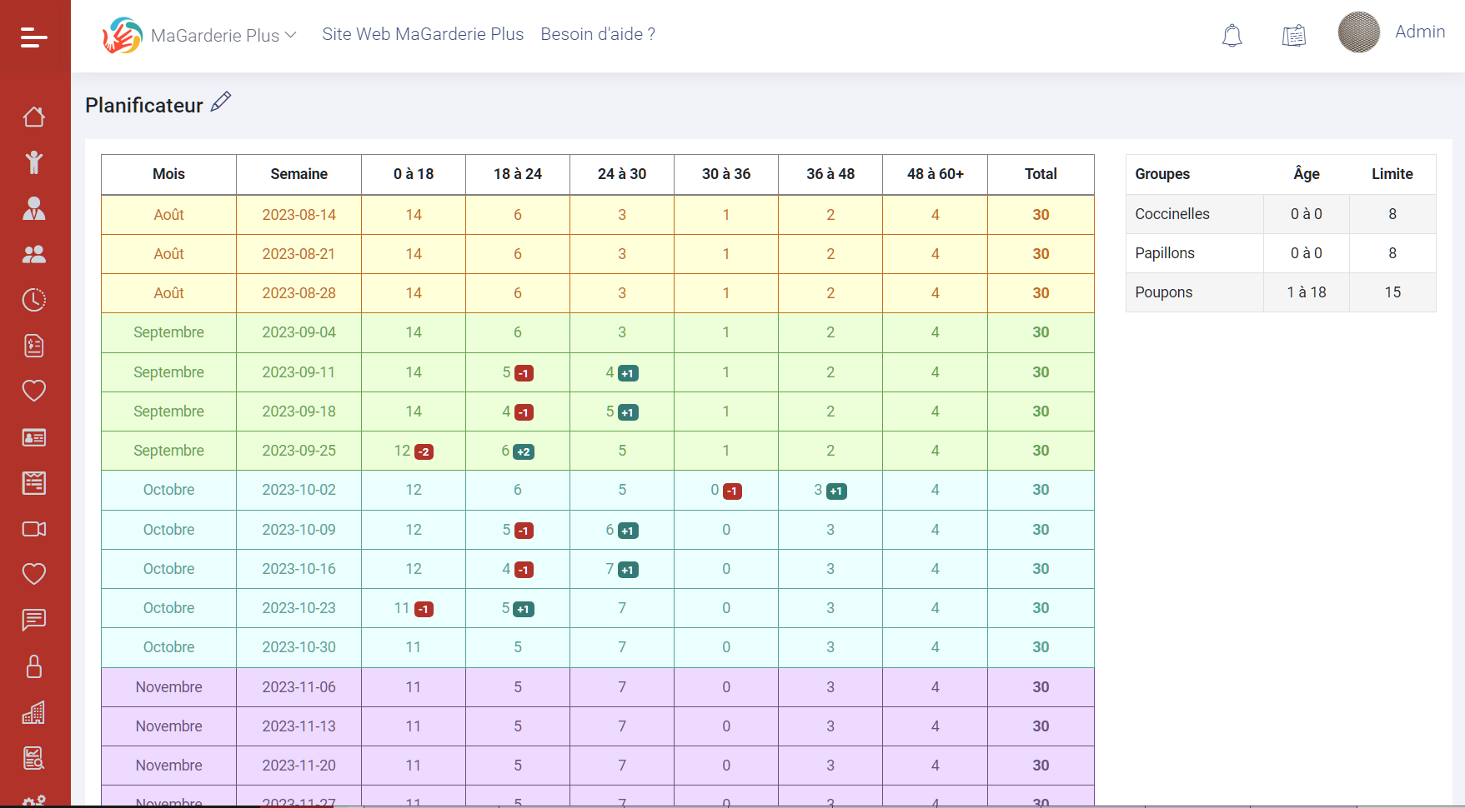Open the video camera sidebar icon
This screenshot has height=808, width=1465.
coord(34,529)
